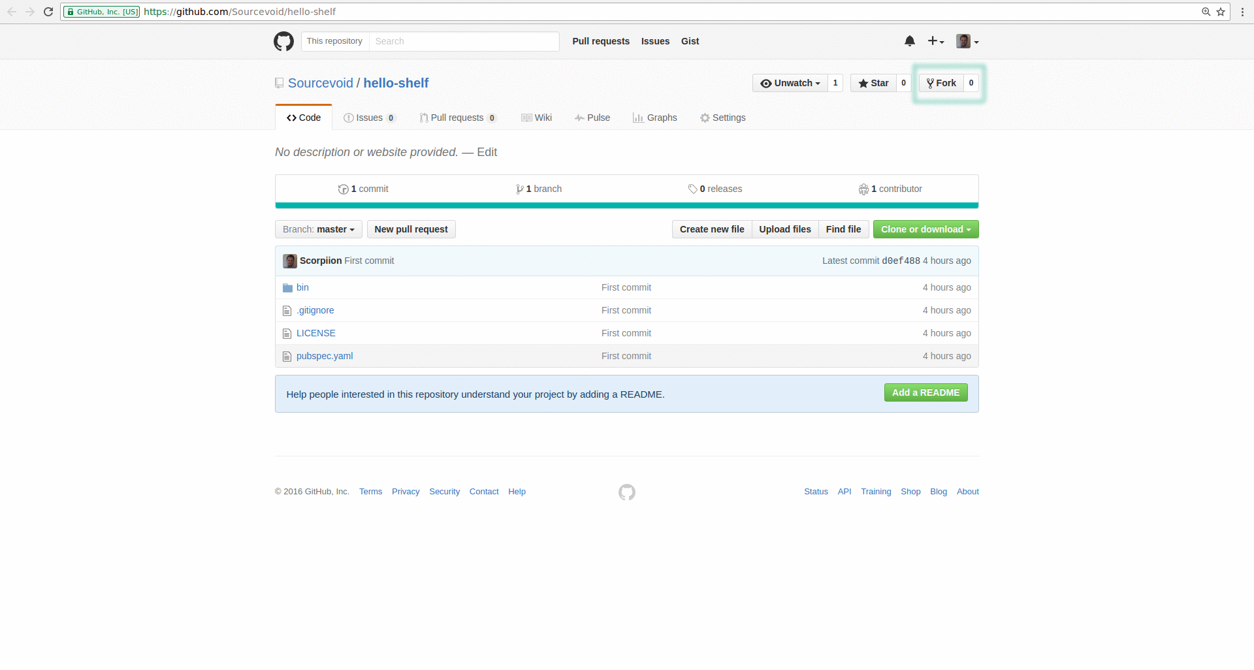Open the GitHub home via octocat logo

click(x=283, y=41)
